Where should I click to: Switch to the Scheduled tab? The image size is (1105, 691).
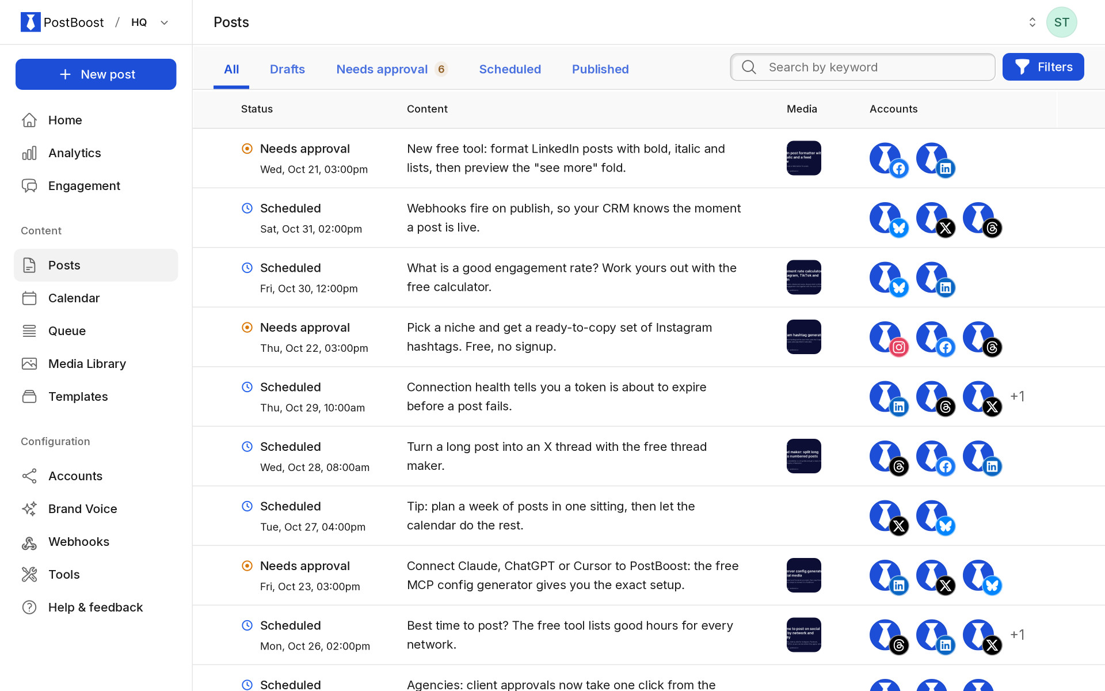pos(510,69)
